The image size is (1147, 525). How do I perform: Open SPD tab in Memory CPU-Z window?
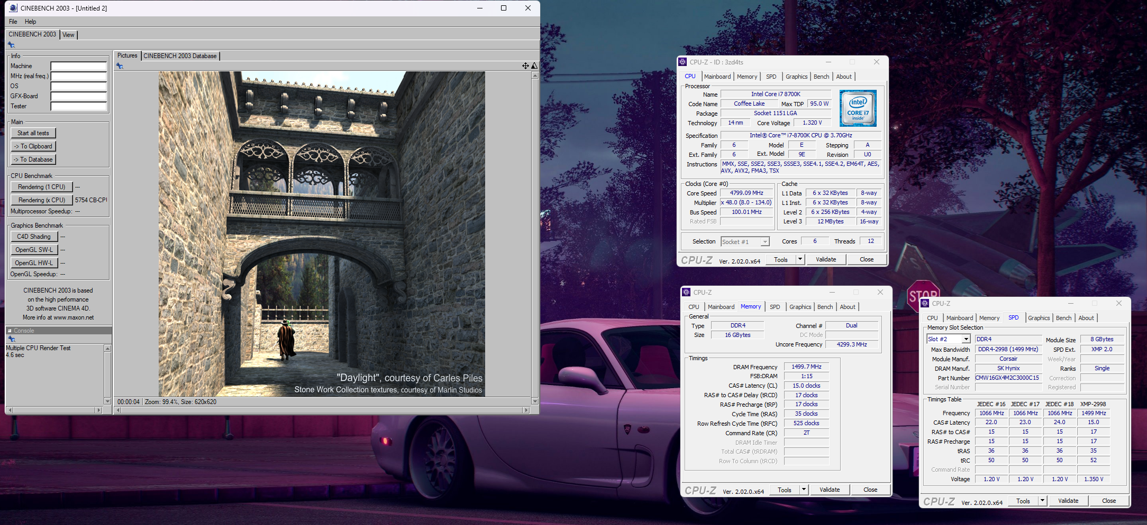(775, 307)
